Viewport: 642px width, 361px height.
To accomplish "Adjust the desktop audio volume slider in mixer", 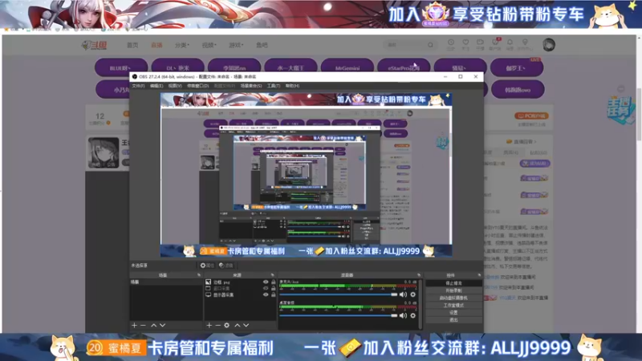I will (339, 315).
